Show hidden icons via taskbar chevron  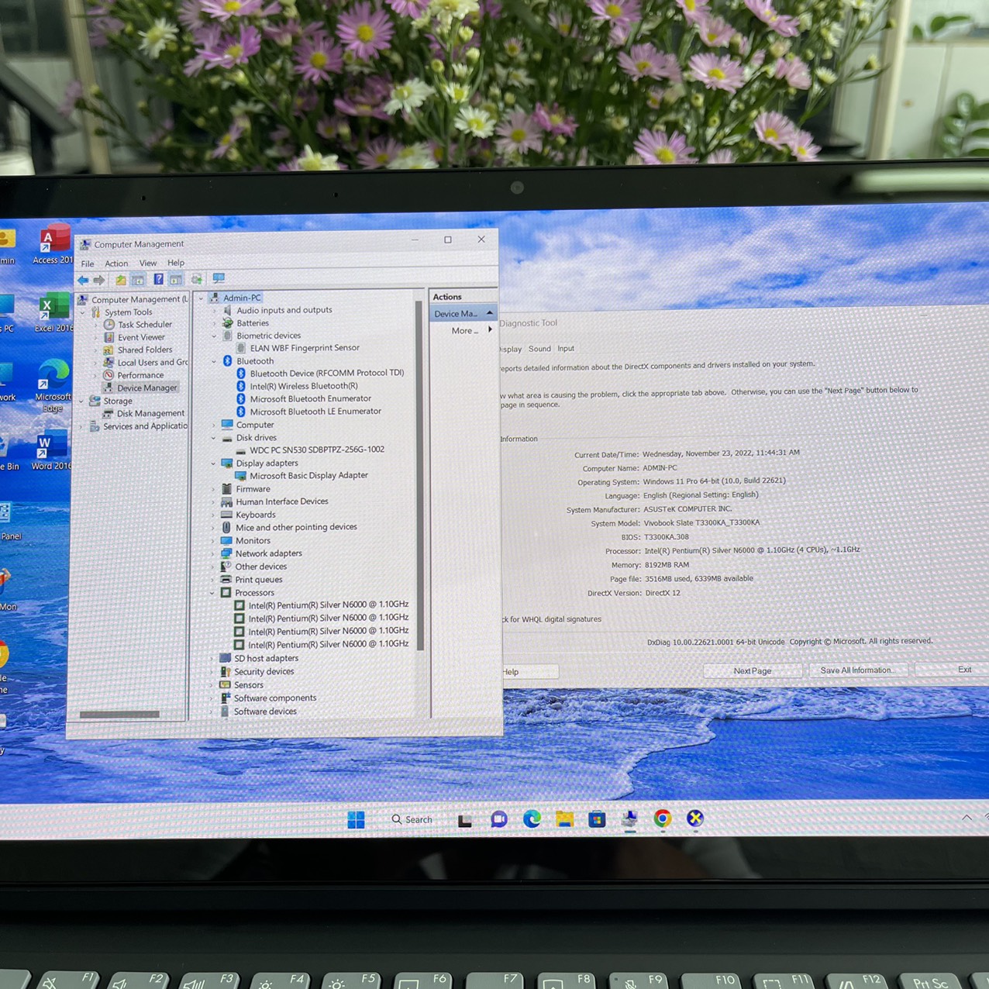tap(967, 817)
